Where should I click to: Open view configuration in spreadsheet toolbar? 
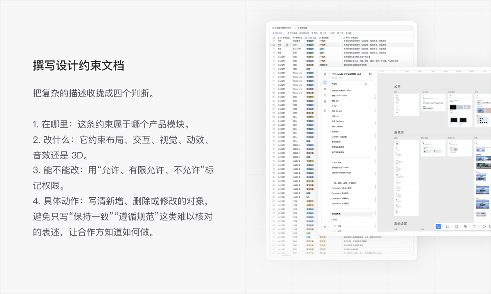click(304, 33)
